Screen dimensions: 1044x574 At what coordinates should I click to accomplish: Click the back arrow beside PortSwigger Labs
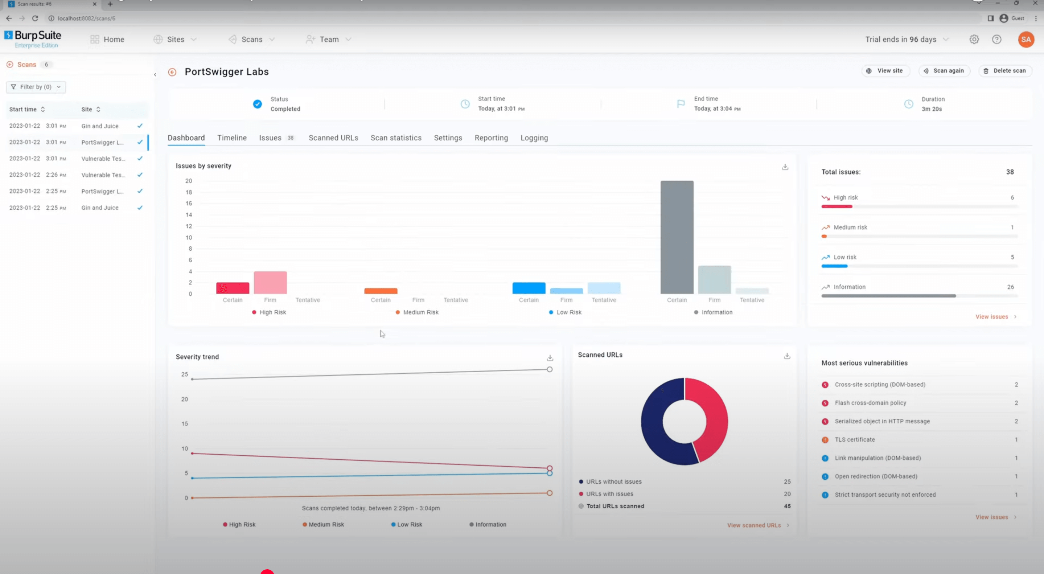click(172, 72)
